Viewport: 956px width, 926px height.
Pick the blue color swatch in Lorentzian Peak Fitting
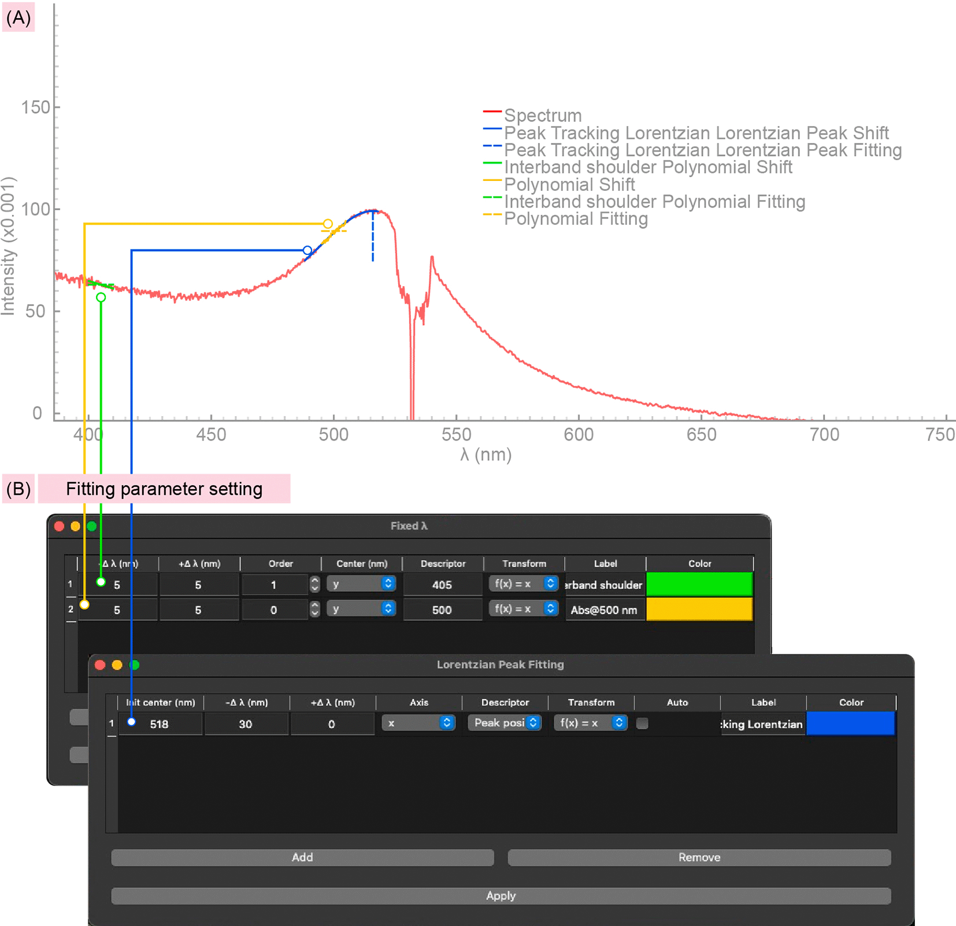[x=851, y=724]
